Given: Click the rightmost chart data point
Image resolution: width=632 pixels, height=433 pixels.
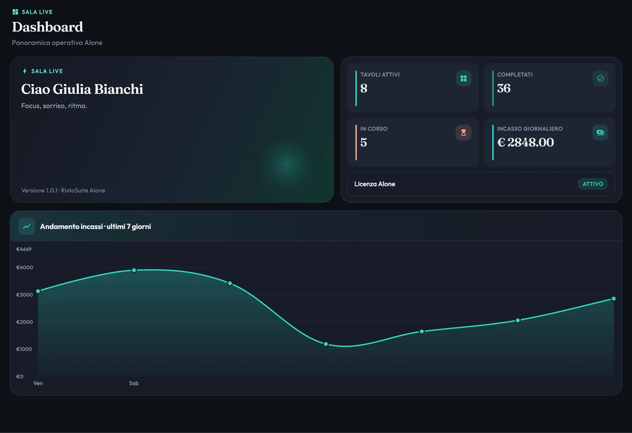Looking at the screenshot, I should pos(614,298).
